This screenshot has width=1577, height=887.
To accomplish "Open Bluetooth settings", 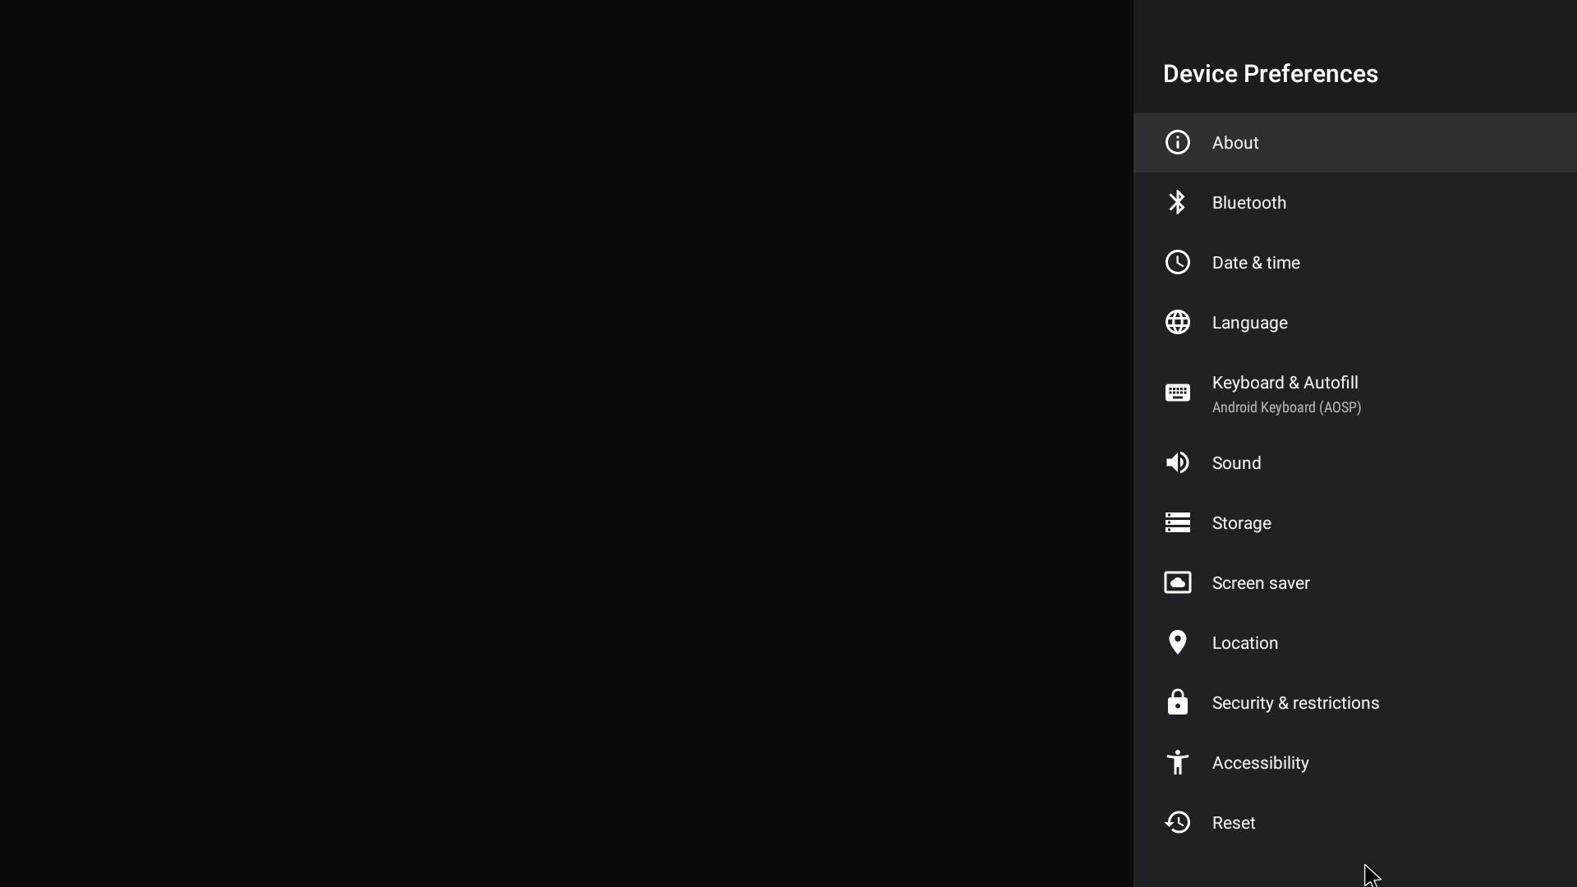I will [x=1248, y=203].
